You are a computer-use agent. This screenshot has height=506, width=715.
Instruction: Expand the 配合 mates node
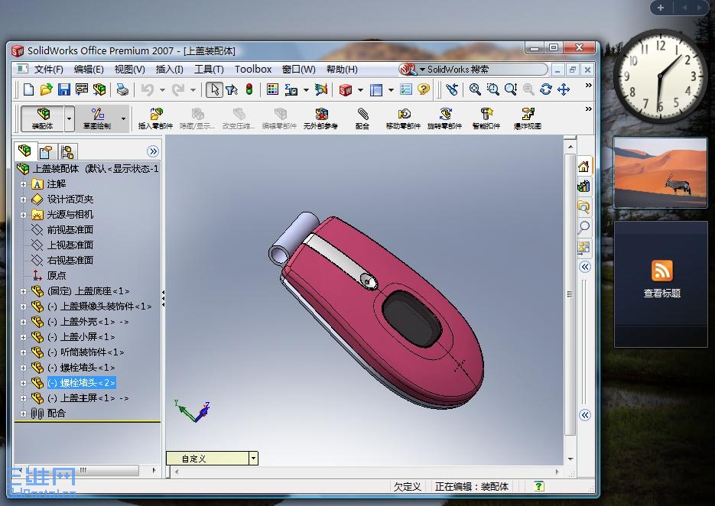tap(23, 414)
